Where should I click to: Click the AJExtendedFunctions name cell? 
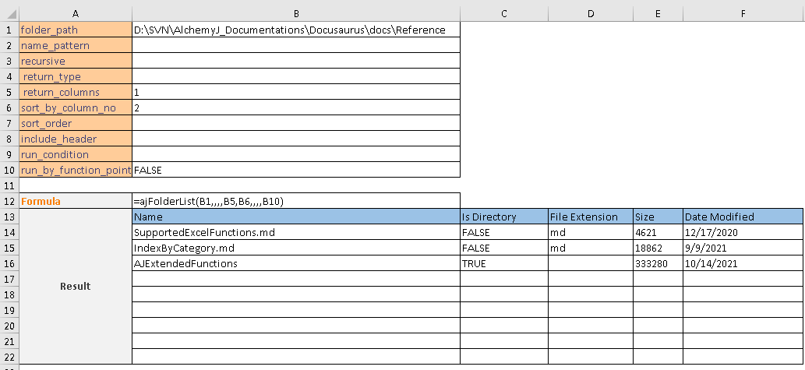tap(296, 263)
